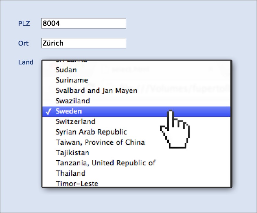Screen dimensions: 257x213
Task: Focus the Ort field containing Zürich
Action: (x=84, y=43)
